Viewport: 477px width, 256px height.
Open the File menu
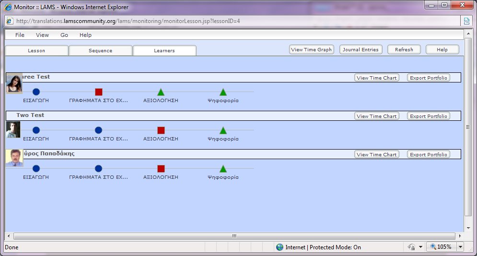click(20, 35)
